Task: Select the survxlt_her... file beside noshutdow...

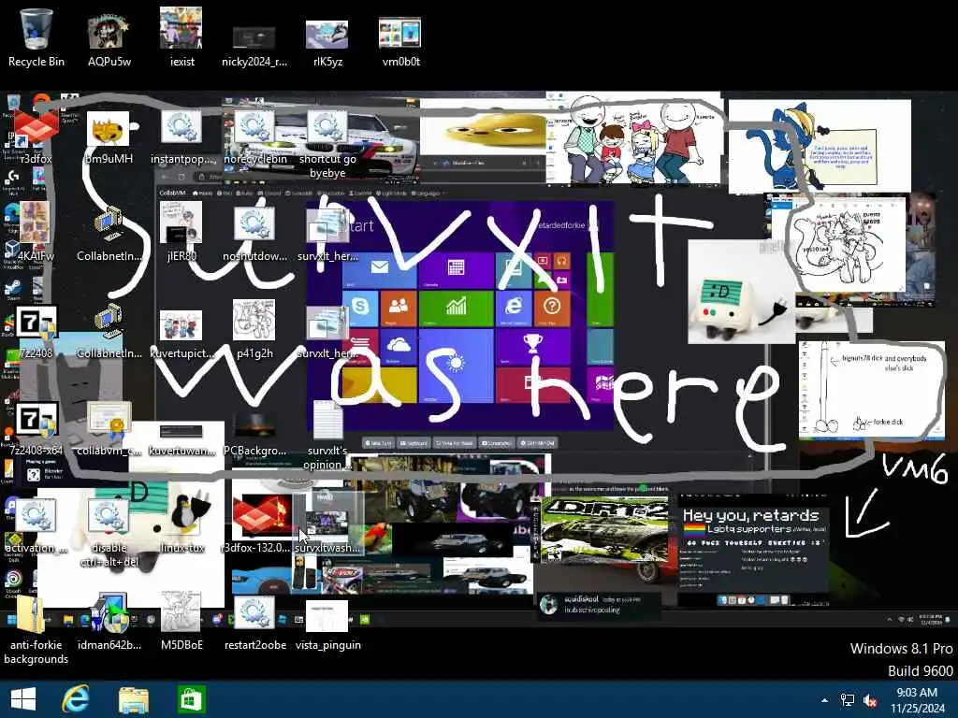Action: click(x=327, y=235)
